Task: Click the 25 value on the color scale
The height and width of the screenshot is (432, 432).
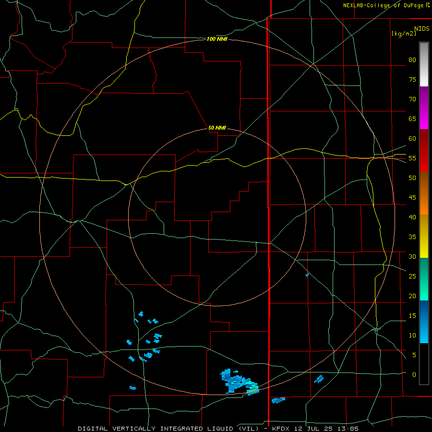Action: tap(412, 276)
